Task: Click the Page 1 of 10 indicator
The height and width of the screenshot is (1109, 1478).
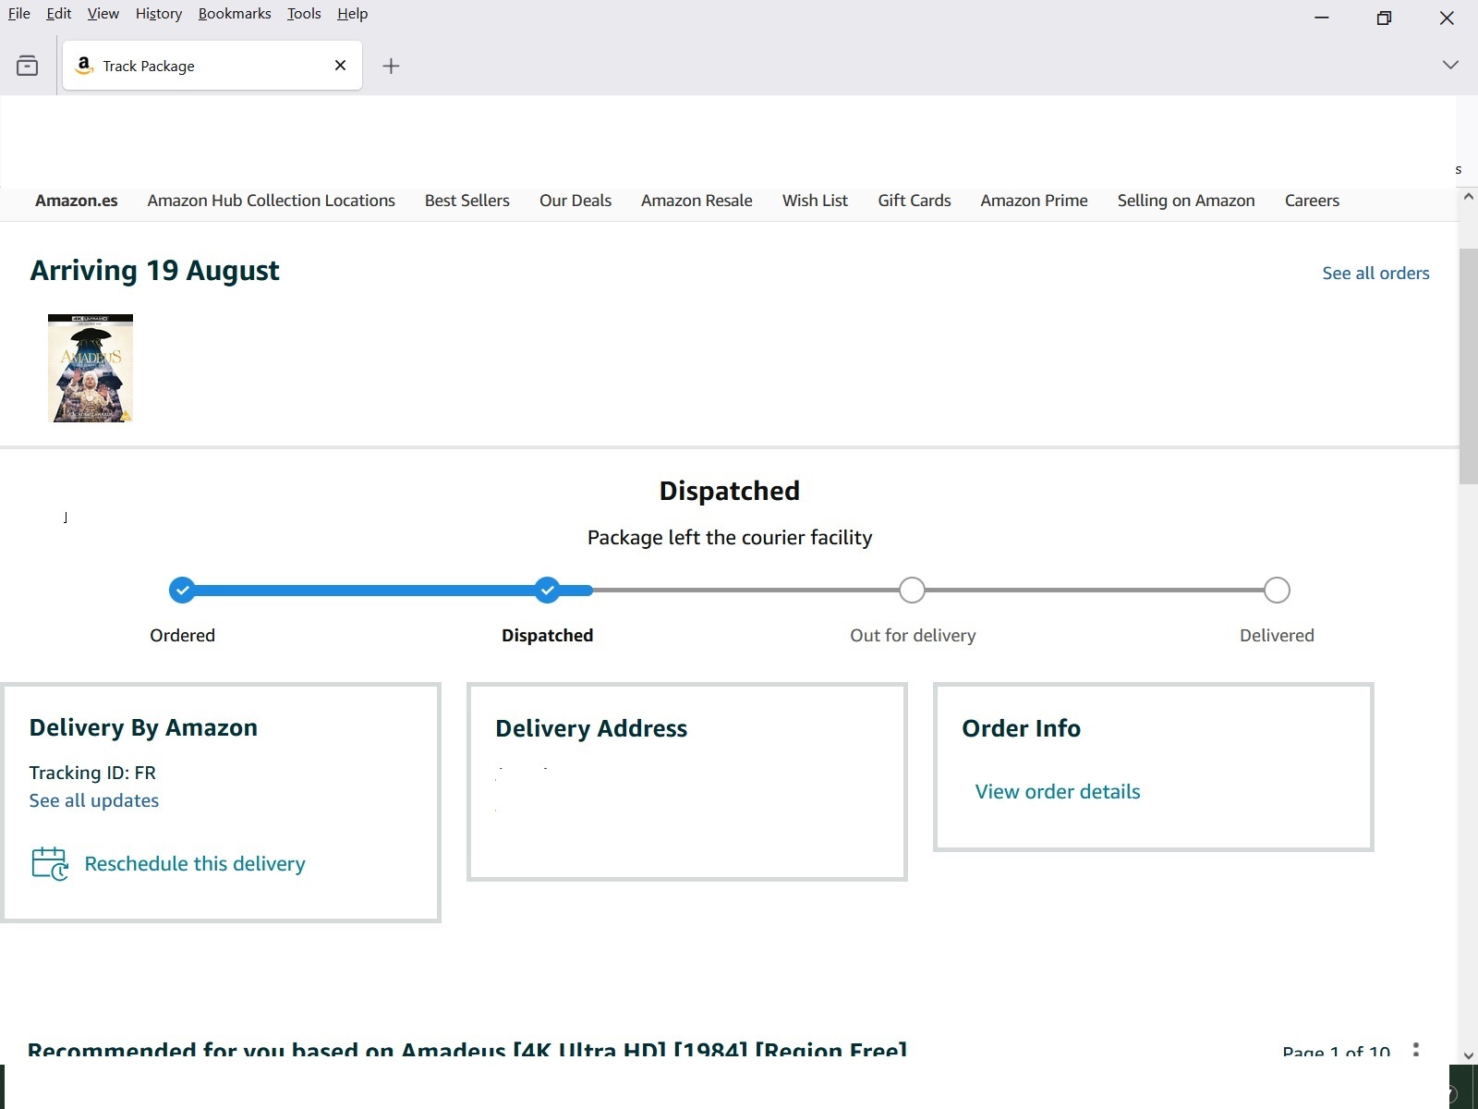Action: (1336, 1051)
